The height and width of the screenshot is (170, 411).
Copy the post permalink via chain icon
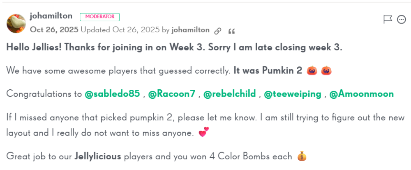pyautogui.click(x=217, y=31)
